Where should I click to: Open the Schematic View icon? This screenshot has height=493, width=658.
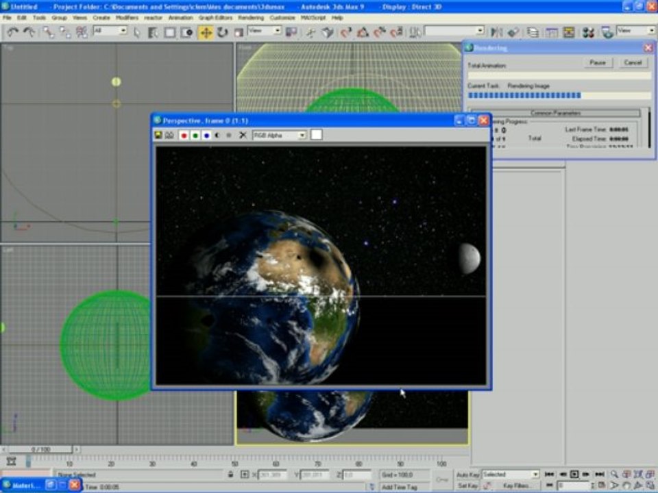click(x=569, y=32)
